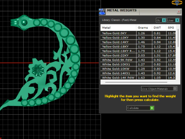
Task: Click the Use Object Materials circle icon
Action: [x=175, y=89]
